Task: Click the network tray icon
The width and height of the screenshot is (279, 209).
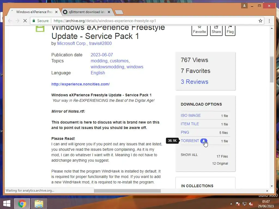Action: coord(244,204)
